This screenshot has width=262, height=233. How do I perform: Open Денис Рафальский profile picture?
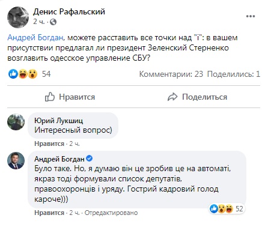click(18, 17)
